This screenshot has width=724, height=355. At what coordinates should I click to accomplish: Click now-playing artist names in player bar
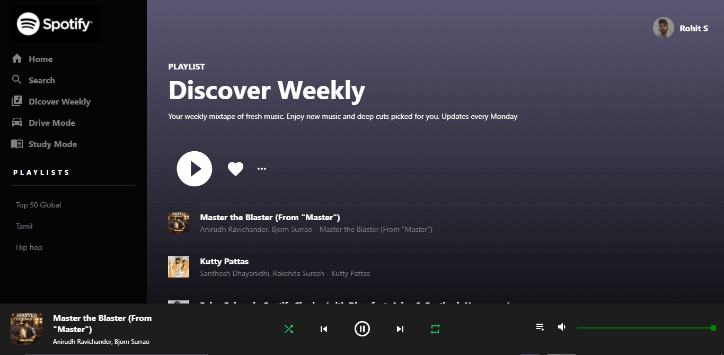pyautogui.click(x=101, y=341)
